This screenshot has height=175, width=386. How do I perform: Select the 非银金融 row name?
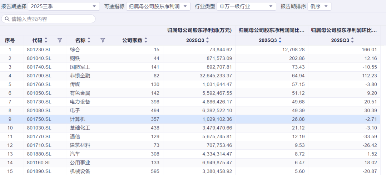tap(80, 76)
